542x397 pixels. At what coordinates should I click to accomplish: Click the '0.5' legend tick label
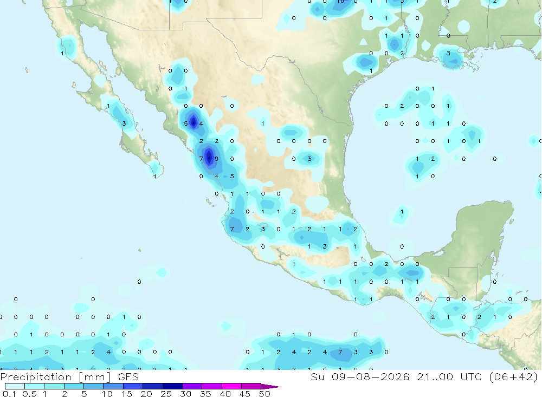tap(30, 394)
